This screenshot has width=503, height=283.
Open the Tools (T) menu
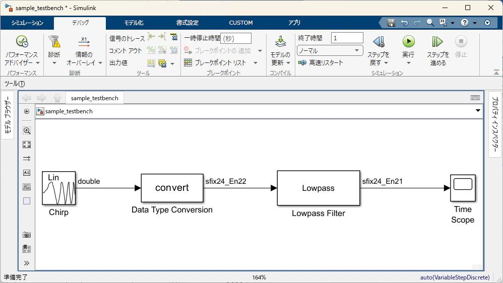point(15,84)
